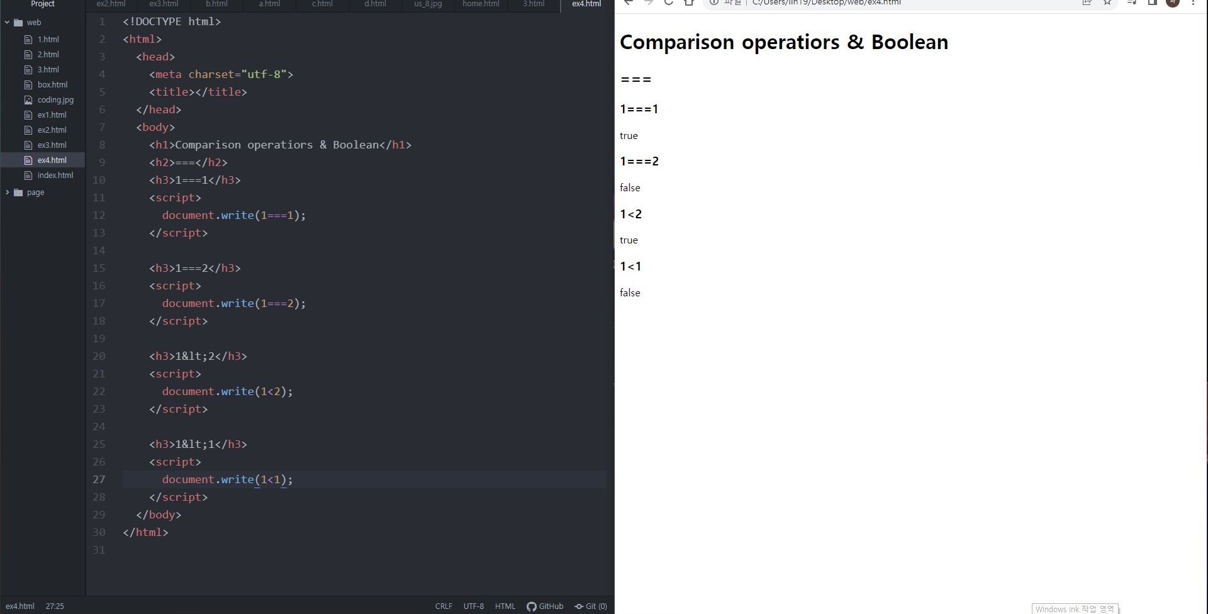Open 1.html in project tree
The image size is (1208, 614).
click(x=48, y=39)
